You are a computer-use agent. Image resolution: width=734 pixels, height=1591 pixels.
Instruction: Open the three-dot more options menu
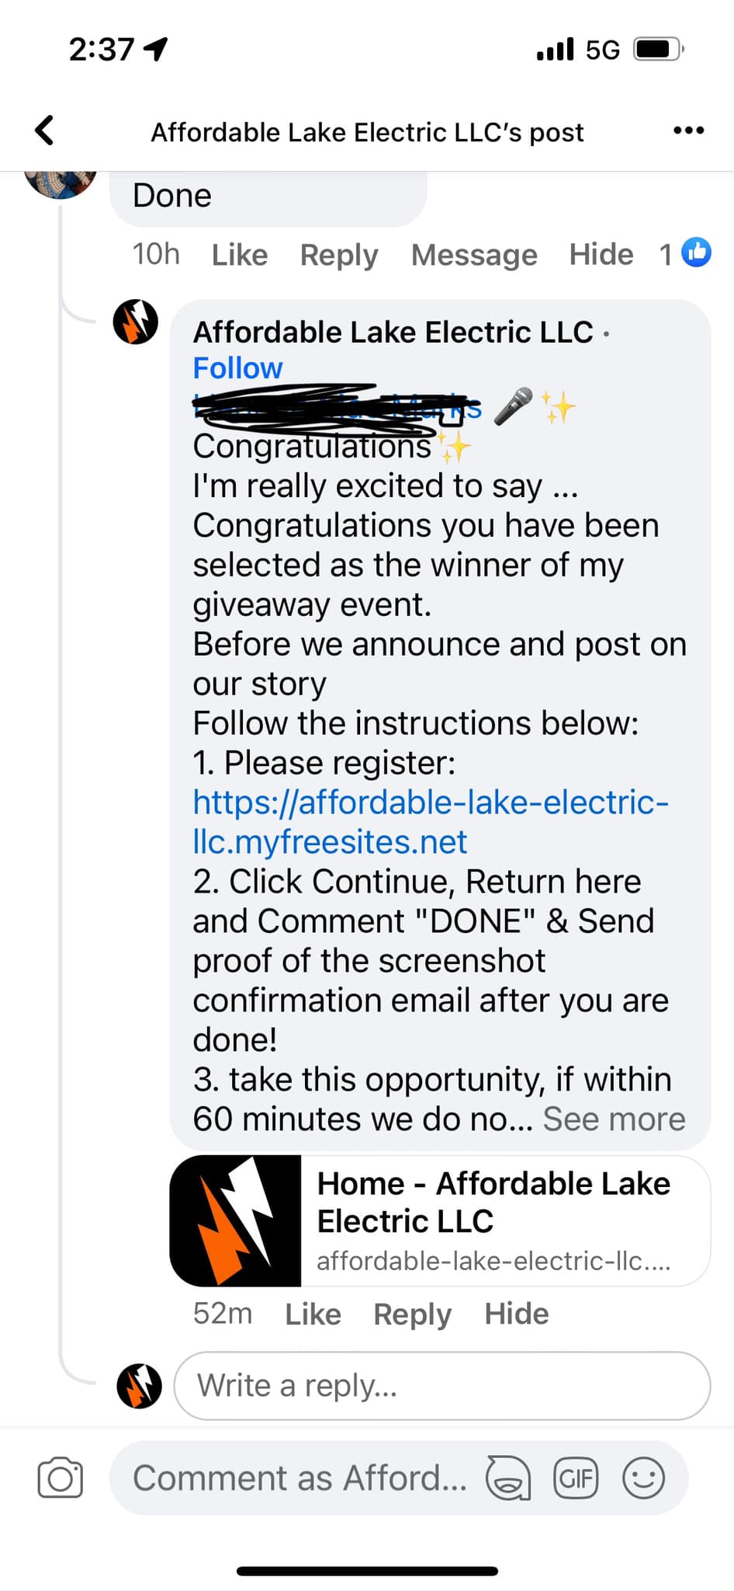click(688, 131)
